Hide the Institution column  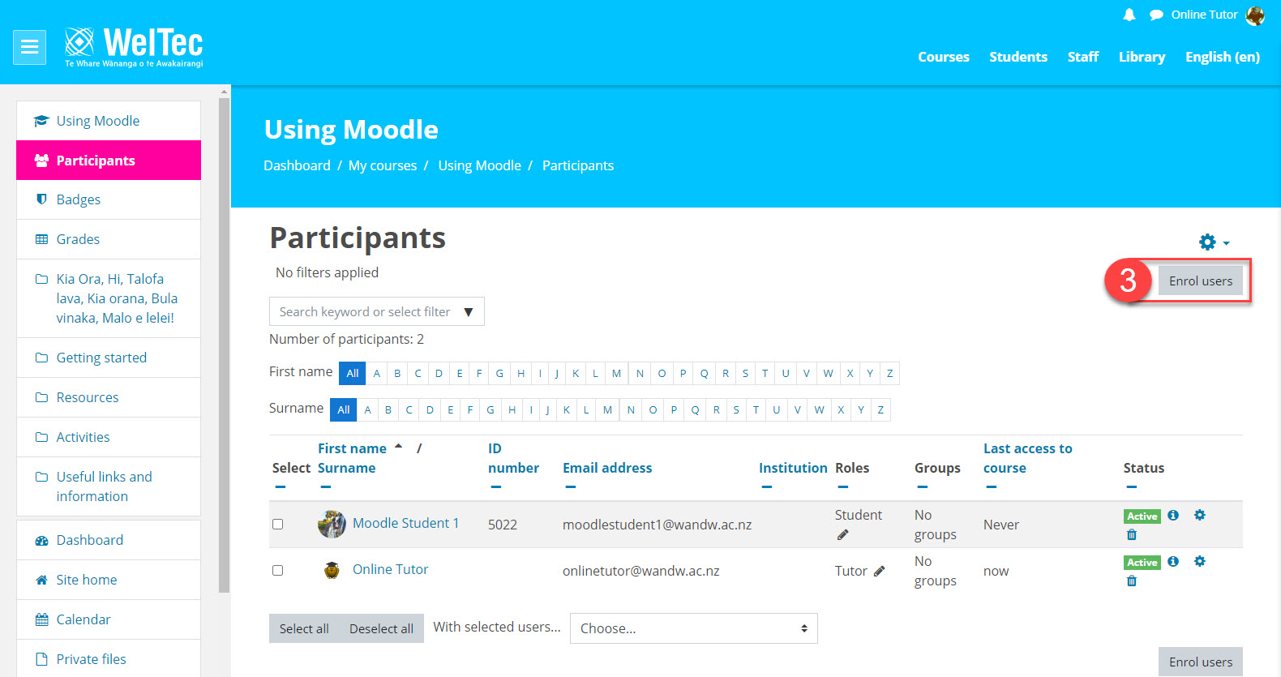pos(766,487)
